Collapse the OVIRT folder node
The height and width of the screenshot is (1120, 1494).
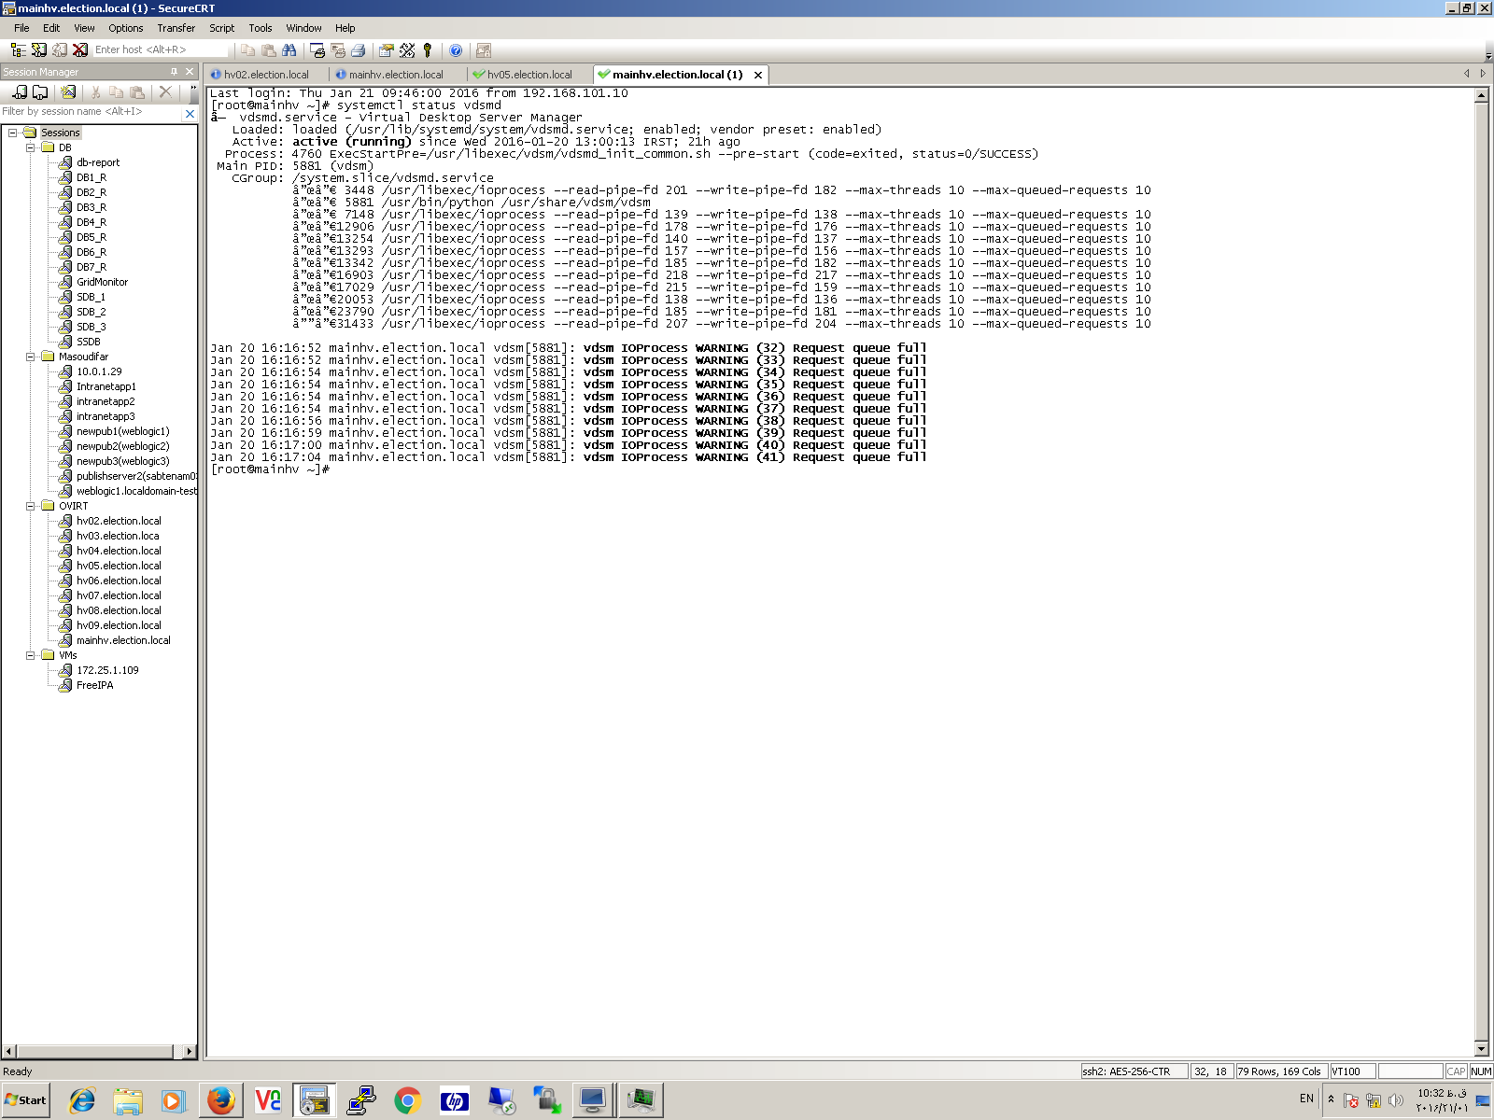[x=30, y=506]
